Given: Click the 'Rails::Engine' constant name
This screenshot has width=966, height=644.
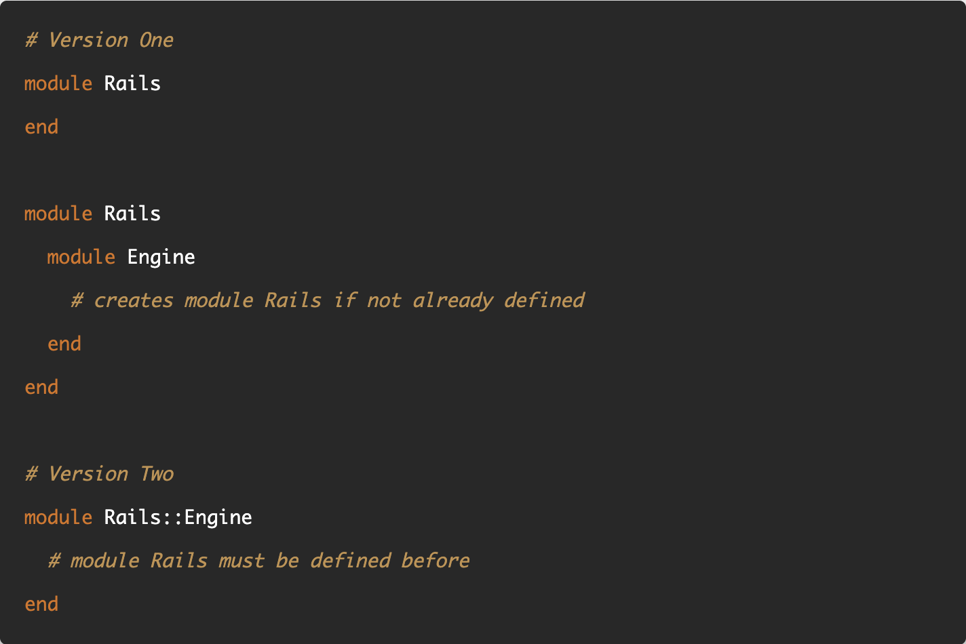Looking at the screenshot, I should click(178, 517).
